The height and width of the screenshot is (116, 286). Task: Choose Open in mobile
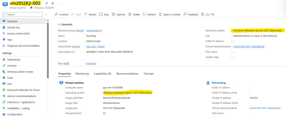click(170, 14)
